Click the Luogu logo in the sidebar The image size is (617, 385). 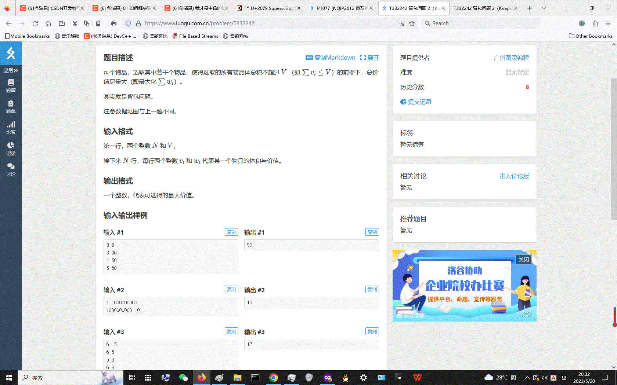[11, 54]
